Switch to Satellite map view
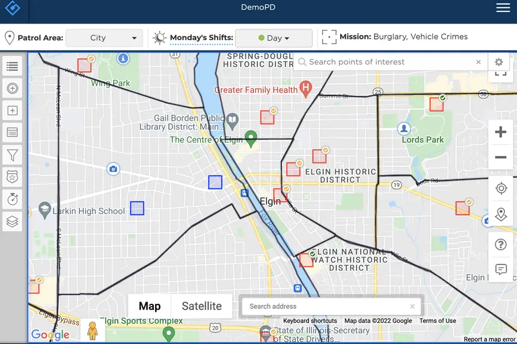 point(202,306)
